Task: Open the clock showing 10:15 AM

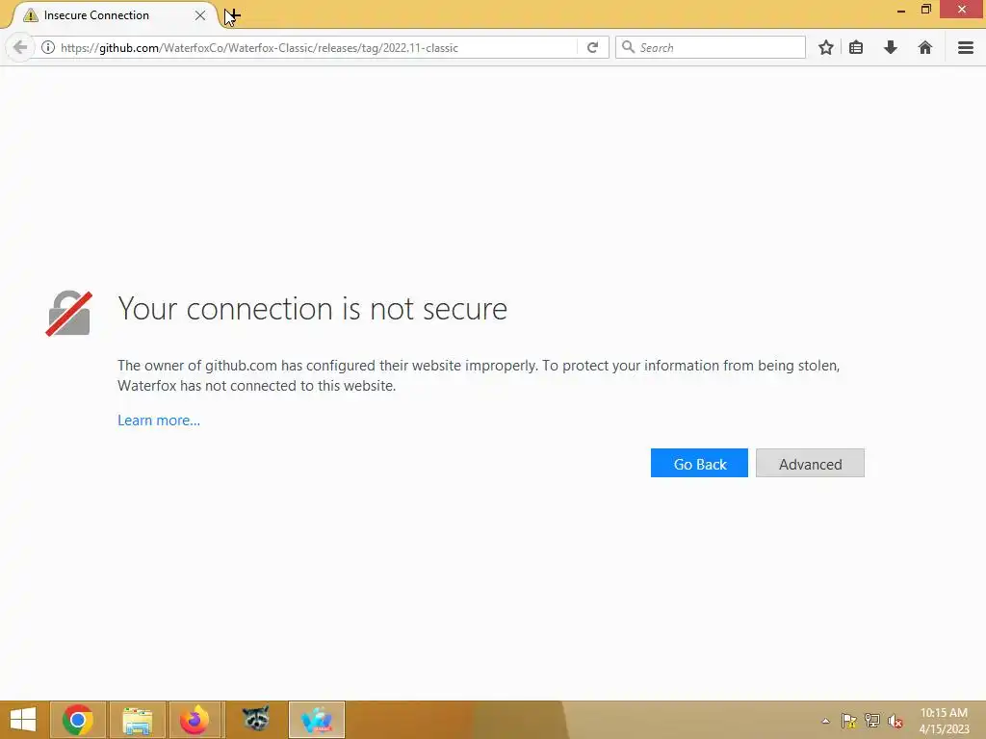Action: (x=944, y=721)
